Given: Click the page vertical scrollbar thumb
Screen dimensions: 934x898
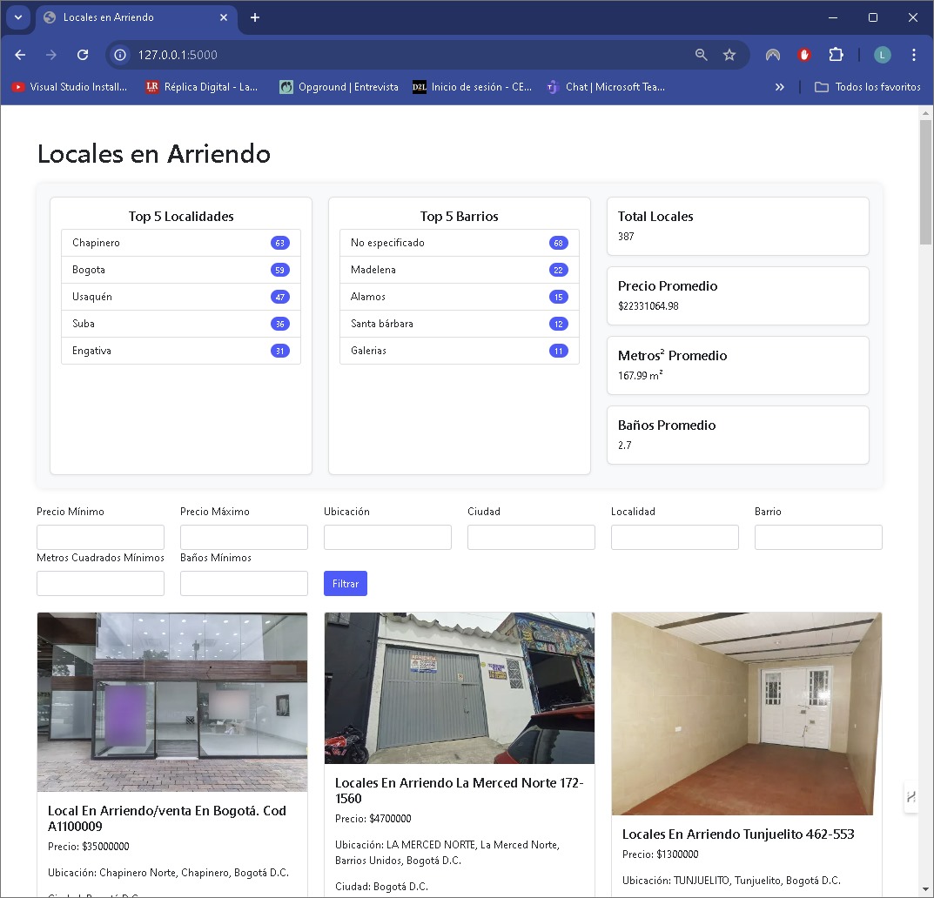Looking at the screenshot, I should click(x=925, y=182).
